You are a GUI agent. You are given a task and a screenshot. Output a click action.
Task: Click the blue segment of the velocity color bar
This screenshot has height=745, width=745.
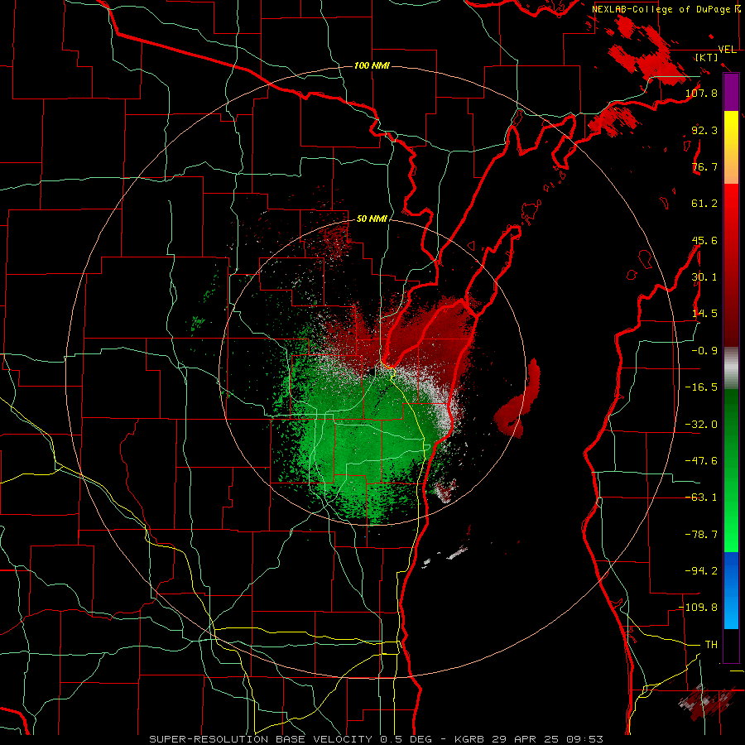(x=731, y=590)
